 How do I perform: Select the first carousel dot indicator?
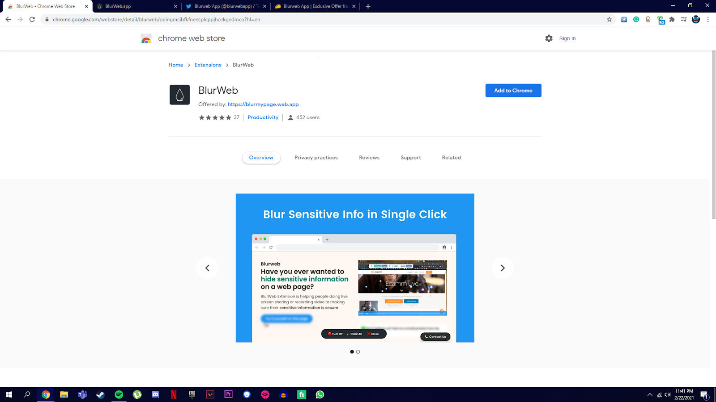coord(352,352)
